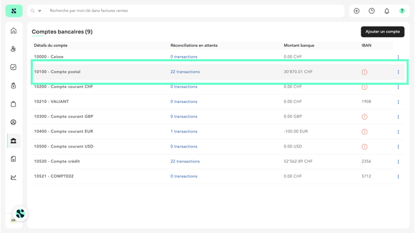Open the recent history clock icon
This screenshot has width=415, height=233.
(372, 11)
